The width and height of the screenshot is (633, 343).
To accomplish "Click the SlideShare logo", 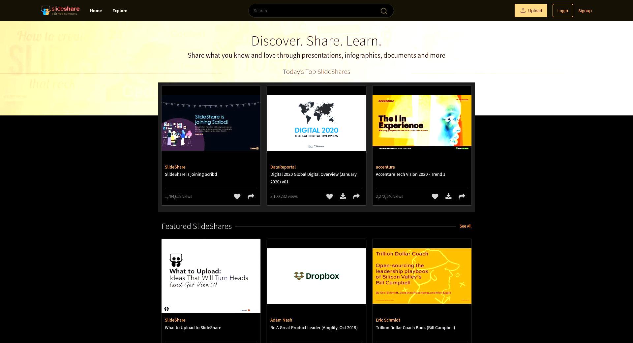I will pos(60,11).
